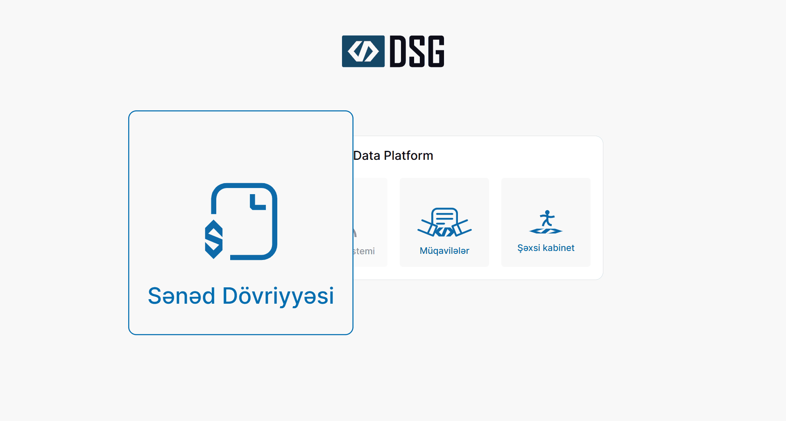Open the Sənəd Dövriyyəsi document icon
This screenshot has height=421, width=786.
click(241, 221)
